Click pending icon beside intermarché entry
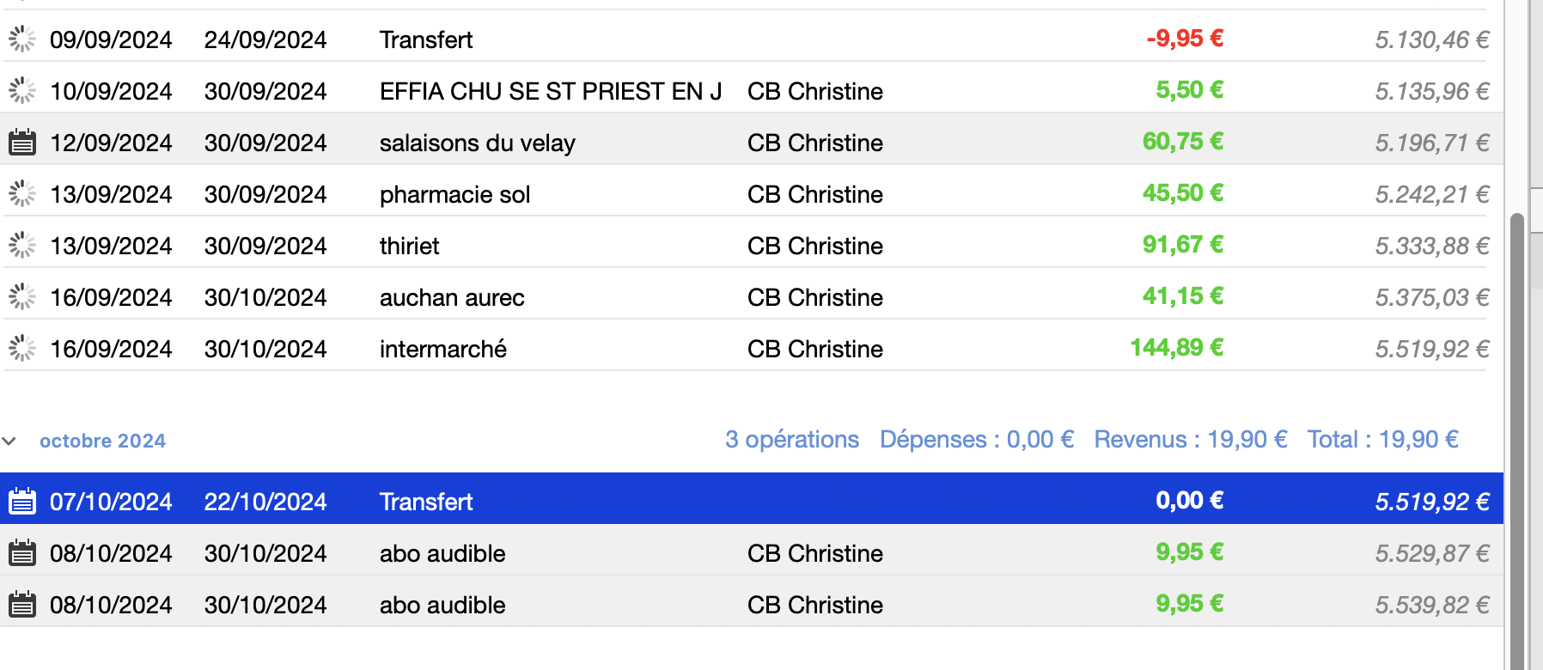 [22, 348]
